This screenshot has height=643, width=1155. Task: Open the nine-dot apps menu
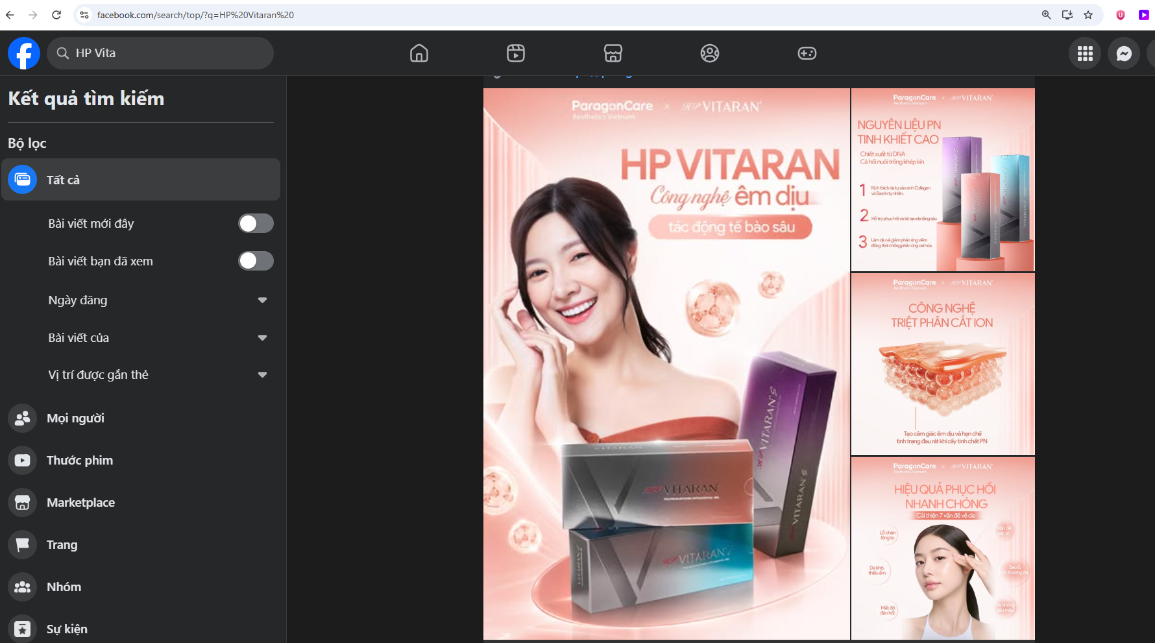pyautogui.click(x=1085, y=53)
